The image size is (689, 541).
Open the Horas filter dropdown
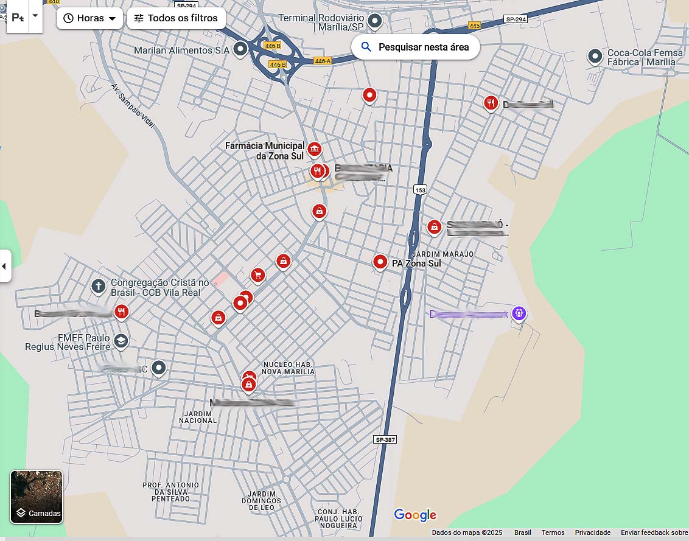point(90,18)
